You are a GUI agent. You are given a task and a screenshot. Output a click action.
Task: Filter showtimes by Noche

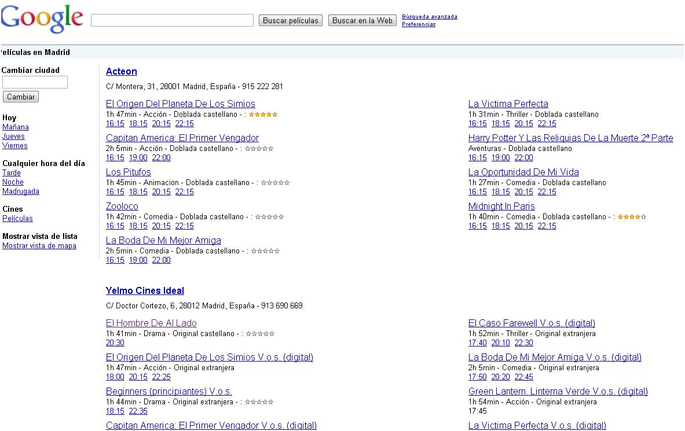coord(13,182)
